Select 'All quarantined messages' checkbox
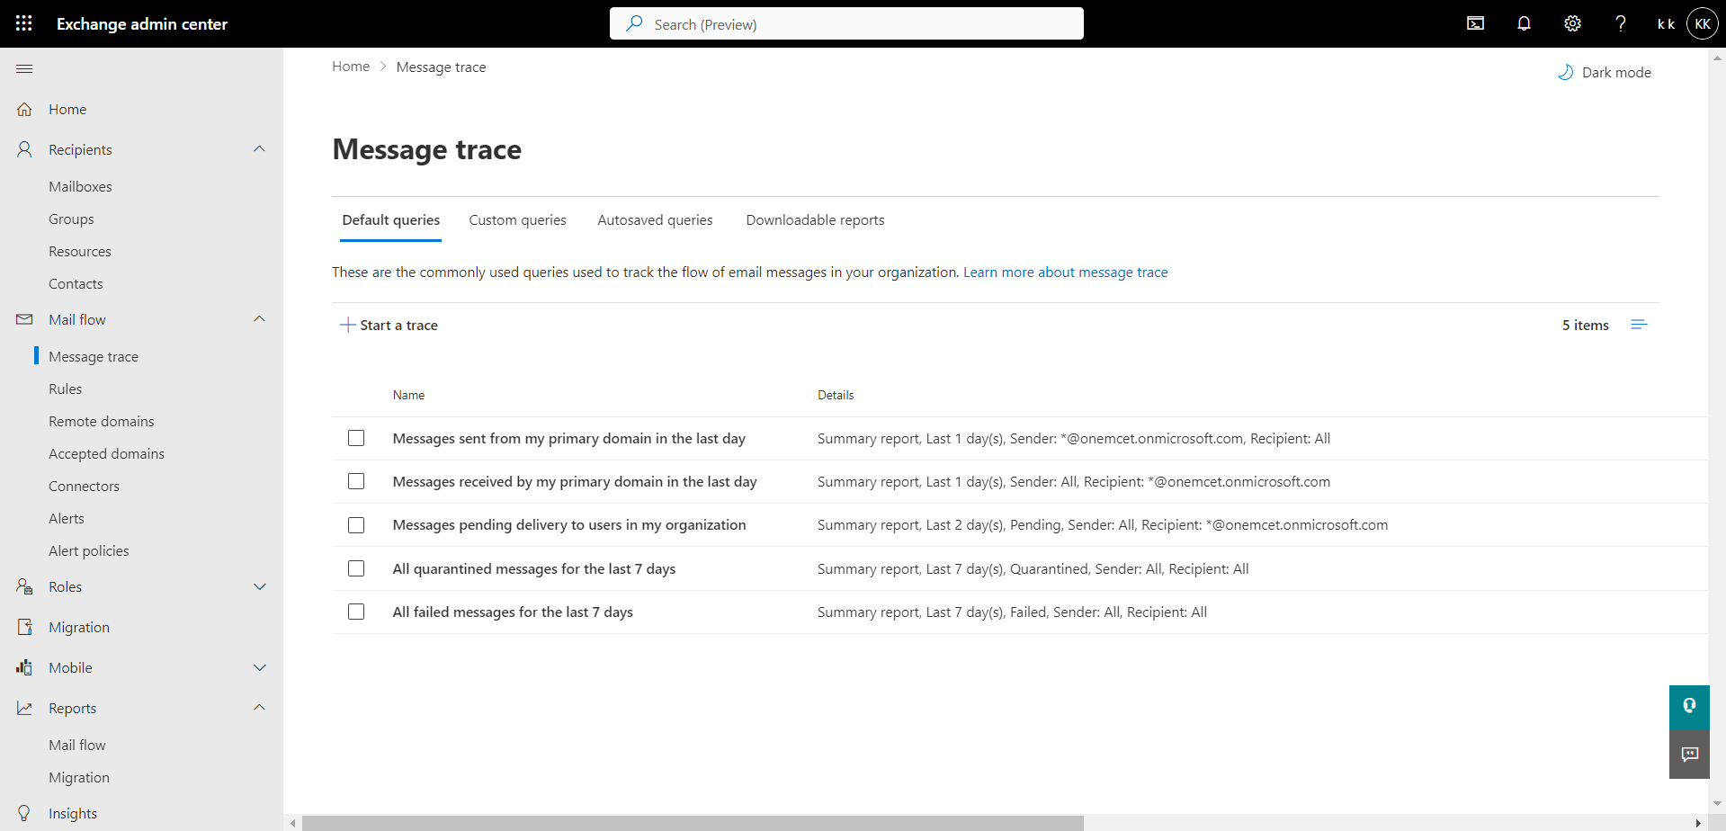The height and width of the screenshot is (831, 1726). pos(356,568)
